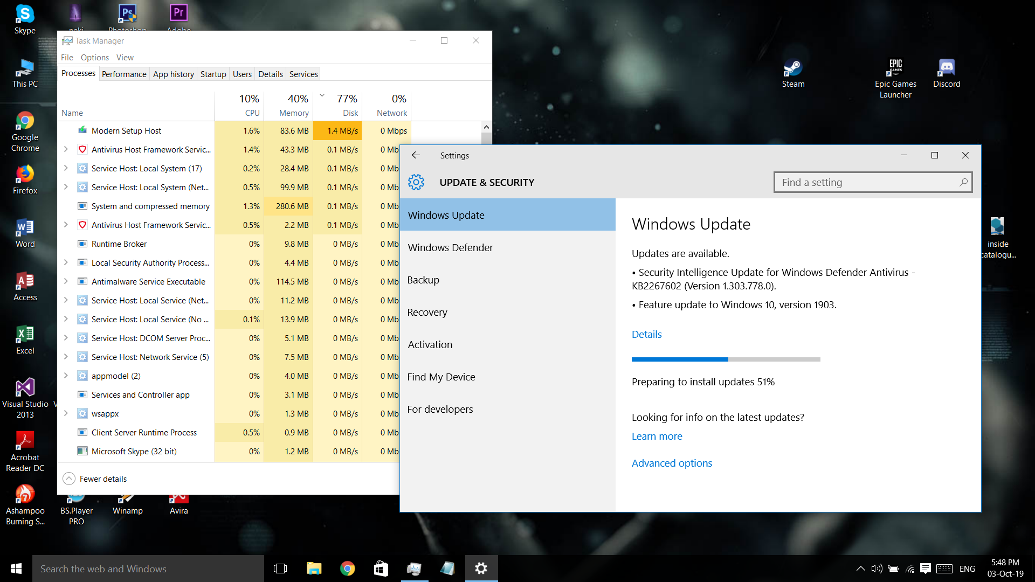Sort processes by CPU column
This screenshot has width=1035, height=582.
tap(239, 105)
